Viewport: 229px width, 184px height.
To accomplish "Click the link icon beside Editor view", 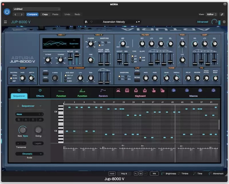I will click(x=222, y=14).
